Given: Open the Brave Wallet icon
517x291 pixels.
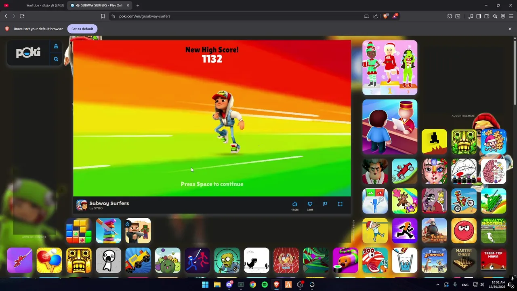Looking at the screenshot, I should (487, 16).
